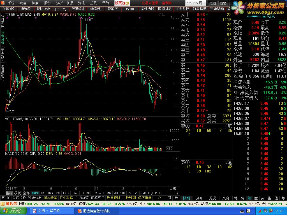287x215 pixels.
Task: Click the split-window icon at chart top-right
Action: (164, 15)
